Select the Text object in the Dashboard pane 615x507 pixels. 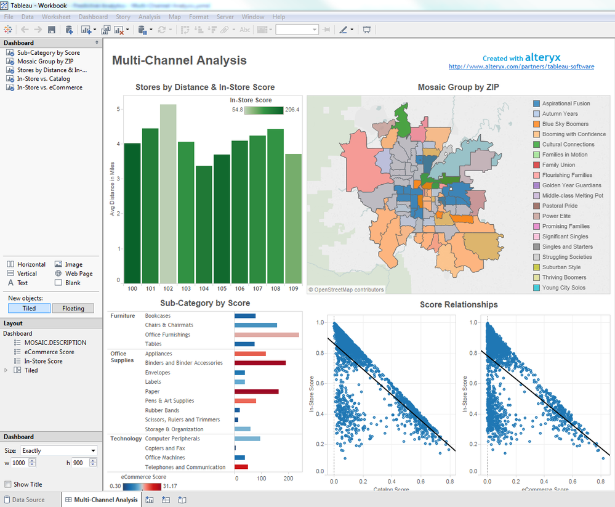pyautogui.click(x=23, y=283)
